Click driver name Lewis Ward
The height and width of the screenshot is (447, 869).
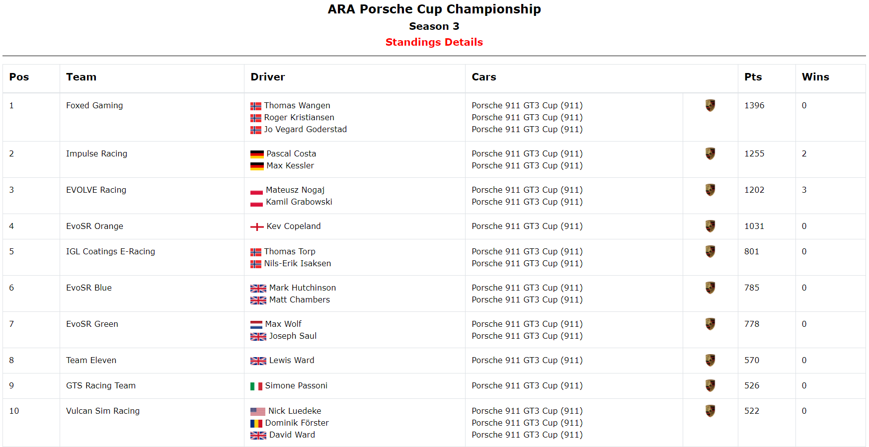[x=292, y=360]
